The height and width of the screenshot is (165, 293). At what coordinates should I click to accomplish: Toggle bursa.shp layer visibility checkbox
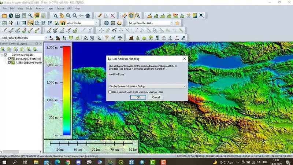tap(10, 59)
